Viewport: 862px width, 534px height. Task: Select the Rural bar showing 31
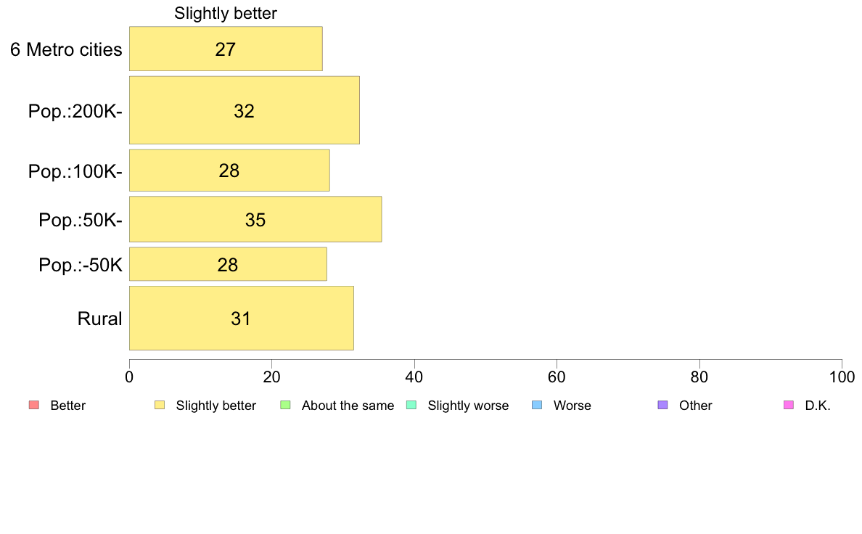coord(242,318)
